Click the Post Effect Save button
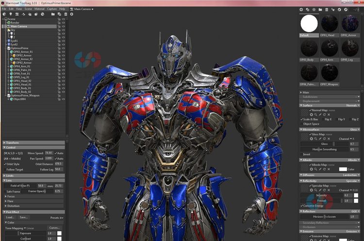Image resolution: width=364 pixels, height=241 pixels. [24, 217]
